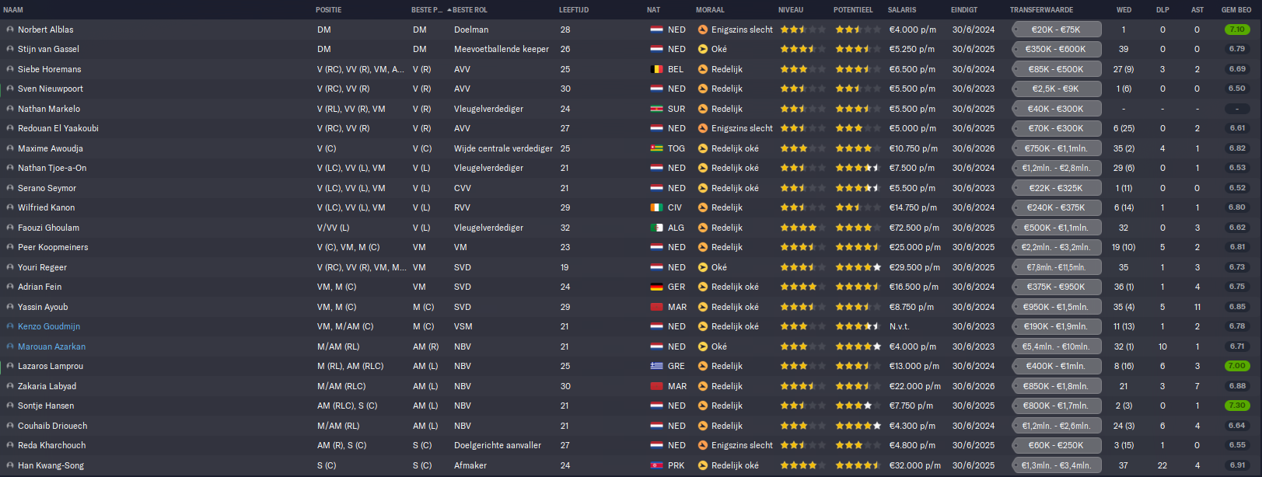Viewport: 1262px width, 477px height.
Task: Open Marouan Azarkan's player profile link
Action: (x=52, y=346)
